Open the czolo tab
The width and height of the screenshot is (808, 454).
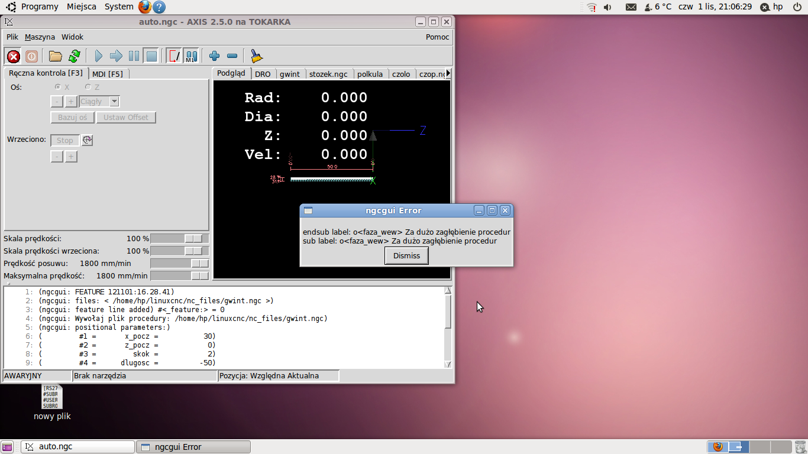[x=401, y=74]
